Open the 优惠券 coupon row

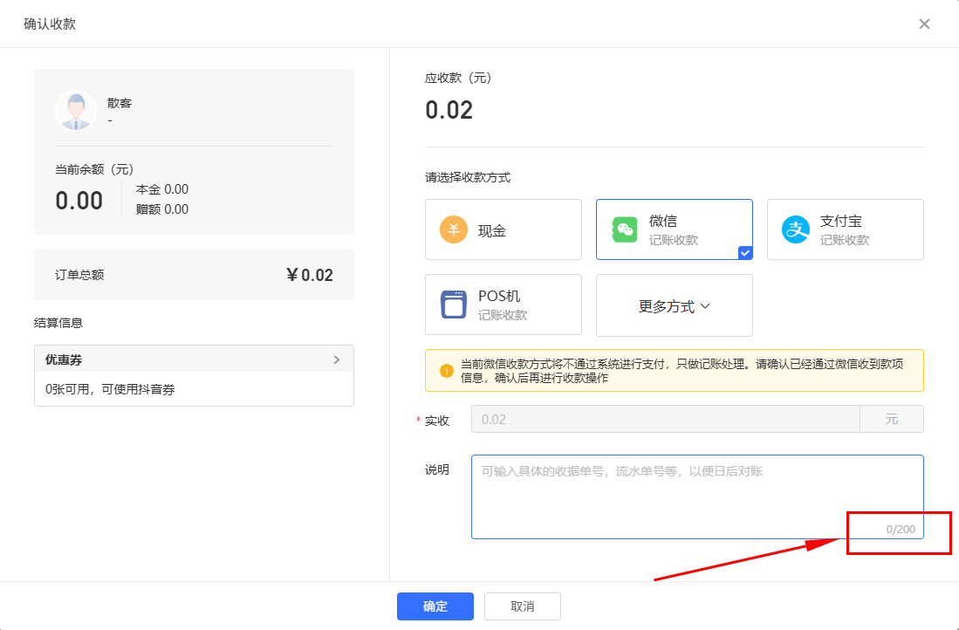tap(194, 360)
